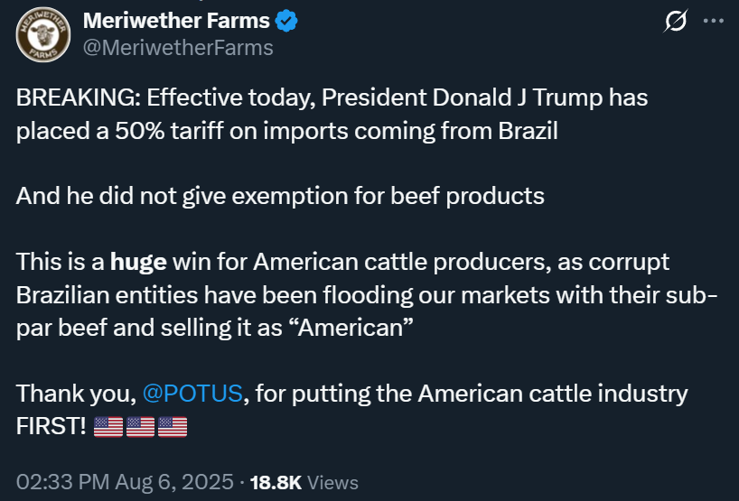
Task: Click the last American flag emoji
Action: click(x=172, y=426)
